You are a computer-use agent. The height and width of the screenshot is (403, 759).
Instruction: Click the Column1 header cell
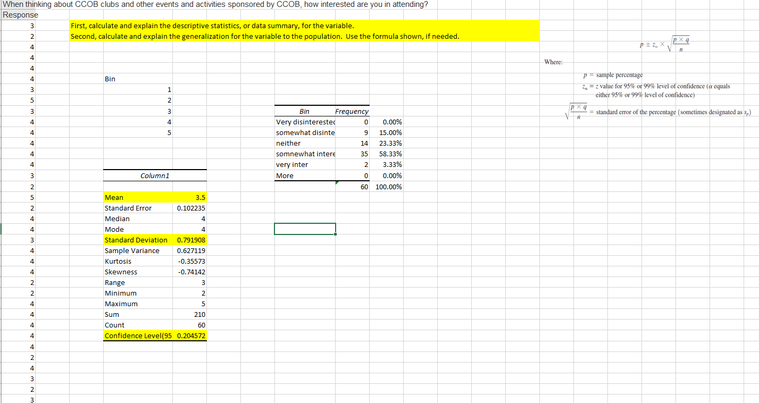pyautogui.click(x=155, y=175)
